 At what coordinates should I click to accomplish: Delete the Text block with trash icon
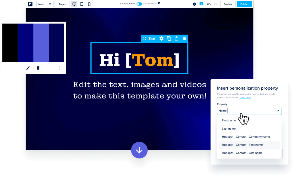click(x=184, y=39)
